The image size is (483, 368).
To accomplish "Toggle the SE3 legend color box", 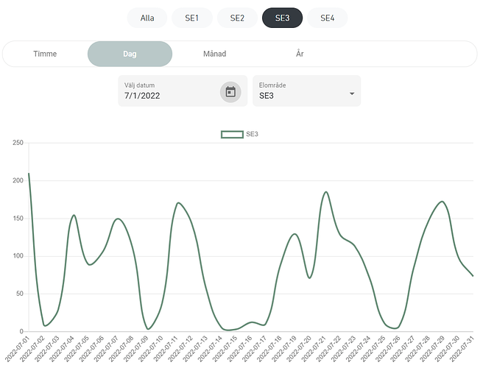I will [232, 134].
